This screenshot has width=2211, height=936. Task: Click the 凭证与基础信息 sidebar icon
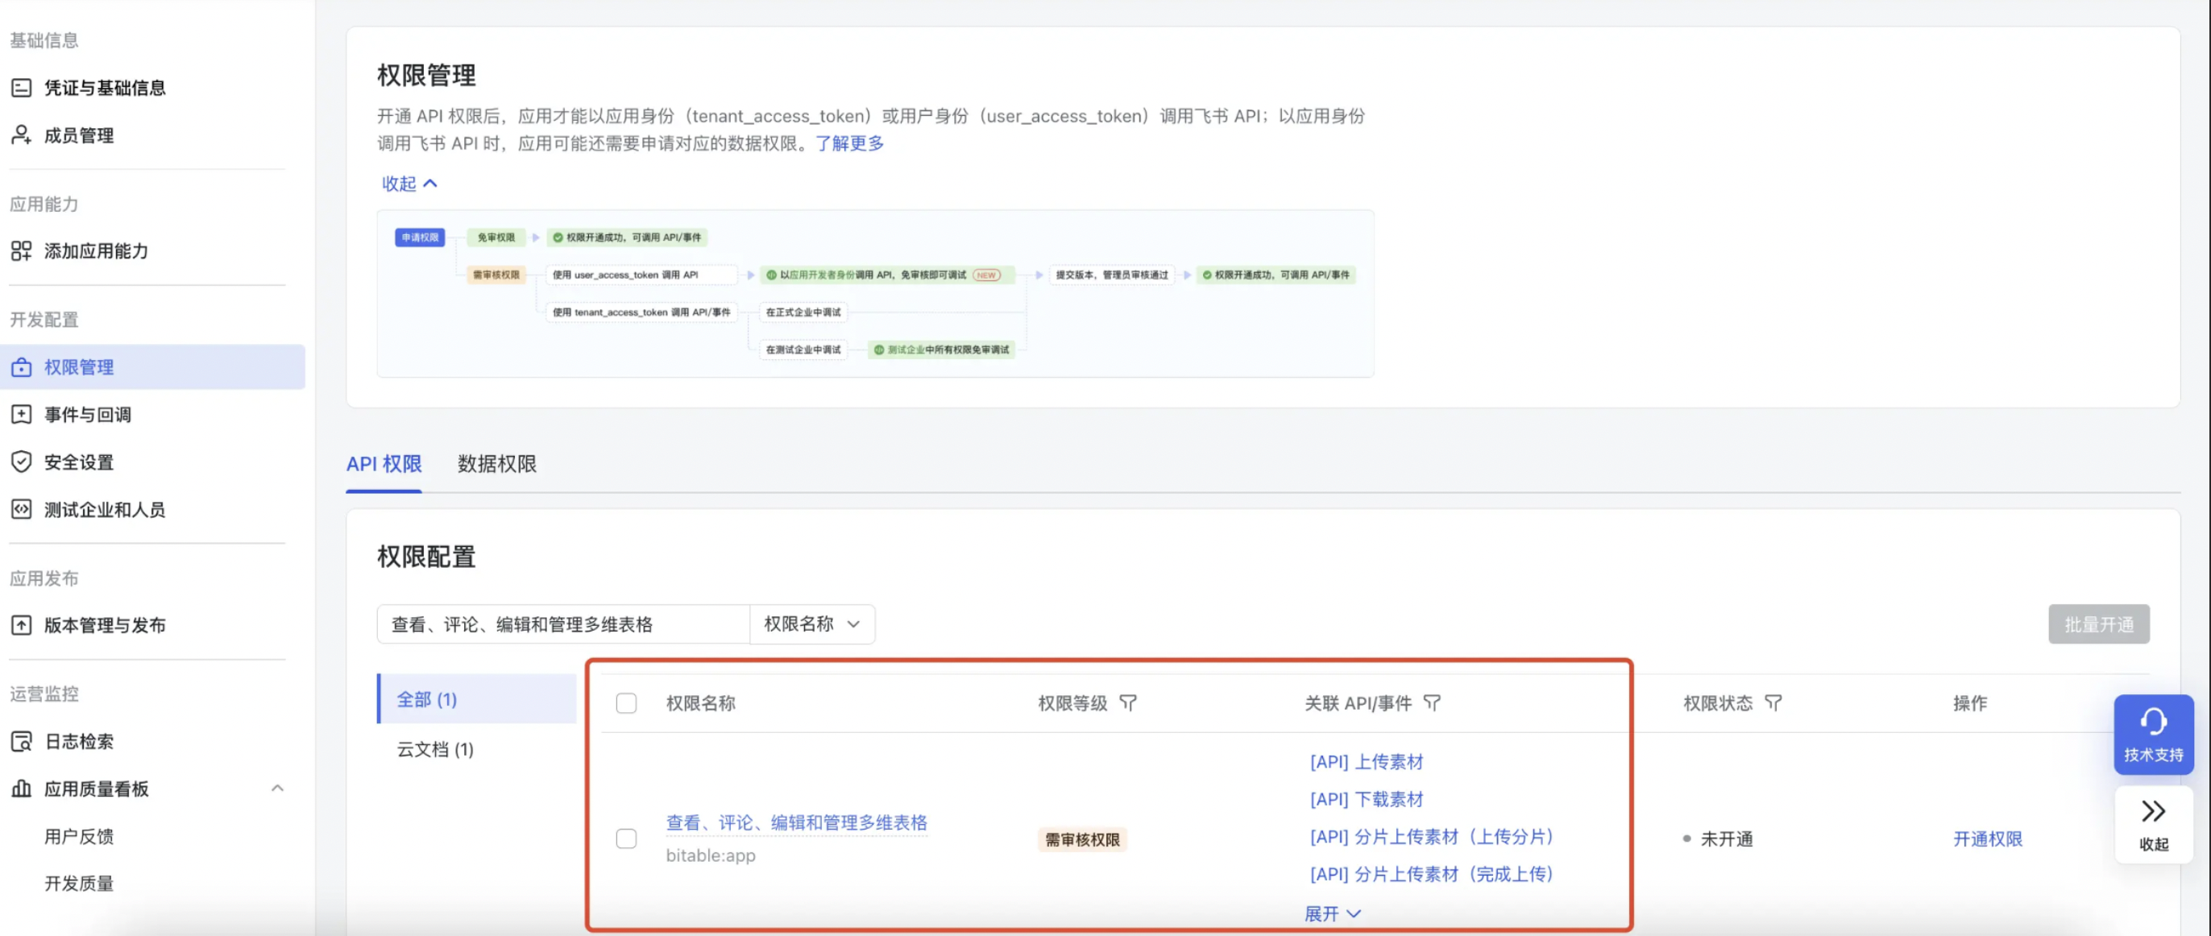click(22, 88)
